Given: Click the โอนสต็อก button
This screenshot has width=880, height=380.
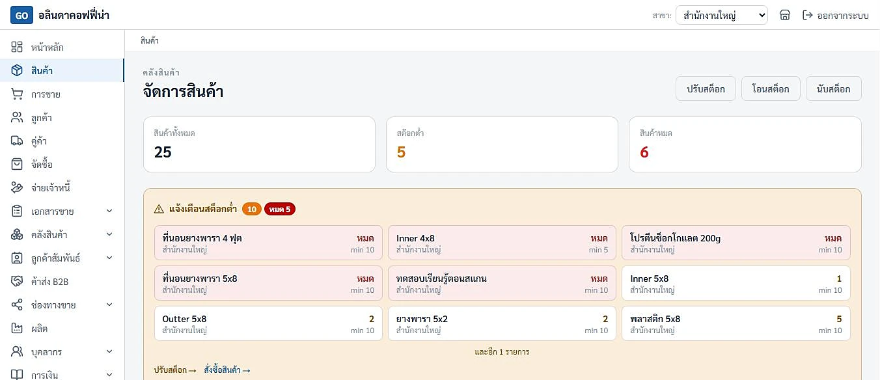Looking at the screenshot, I should click(771, 89).
